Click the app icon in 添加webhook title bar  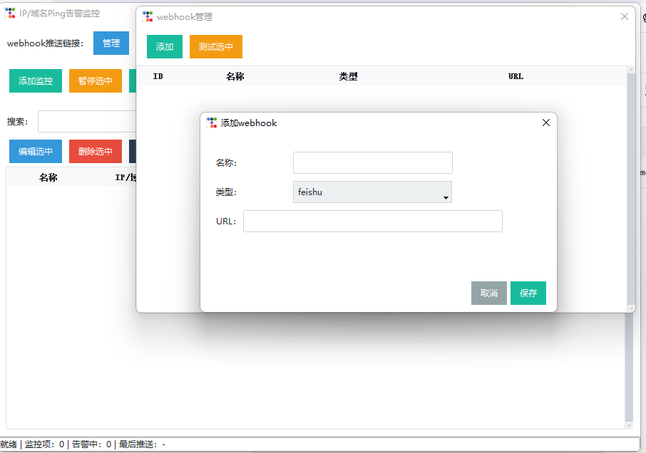click(212, 123)
